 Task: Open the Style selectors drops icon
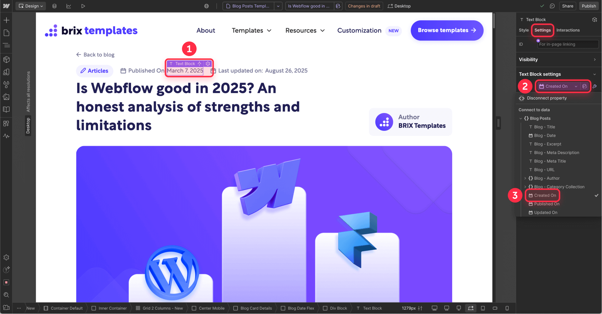coord(6,85)
